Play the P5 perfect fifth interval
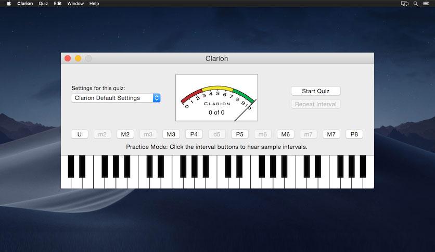Image resolution: width=435 pixels, height=252 pixels. click(x=239, y=134)
